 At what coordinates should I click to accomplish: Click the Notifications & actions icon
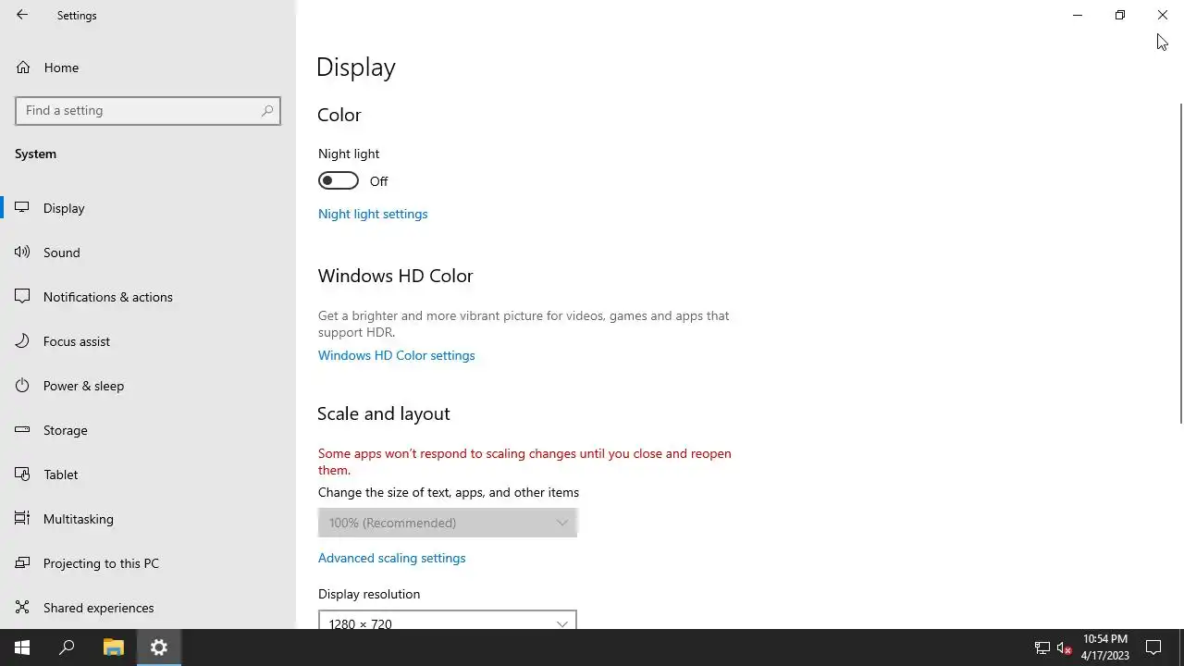point(23,297)
